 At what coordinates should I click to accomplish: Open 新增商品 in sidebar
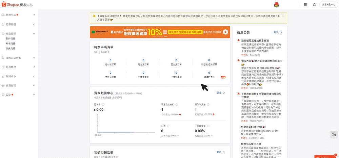click(11, 44)
